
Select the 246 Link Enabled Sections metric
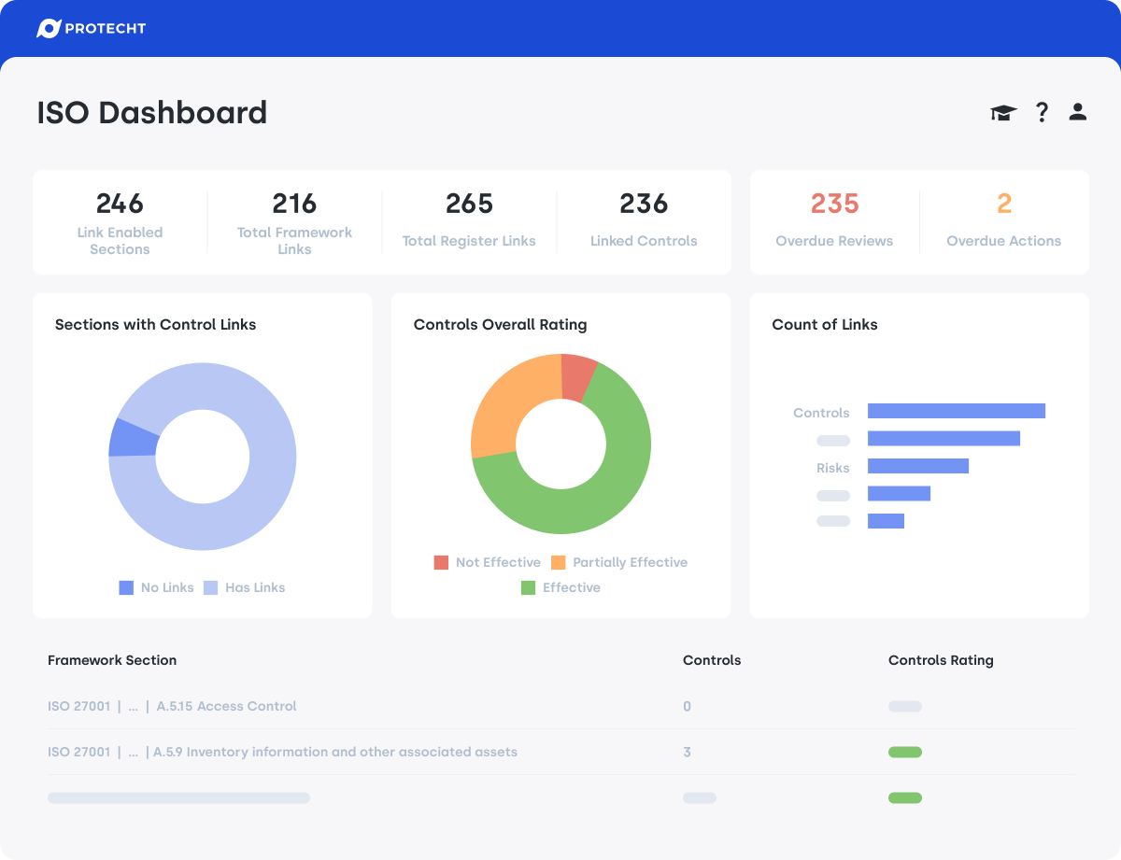pyautogui.click(x=120, y=222)
